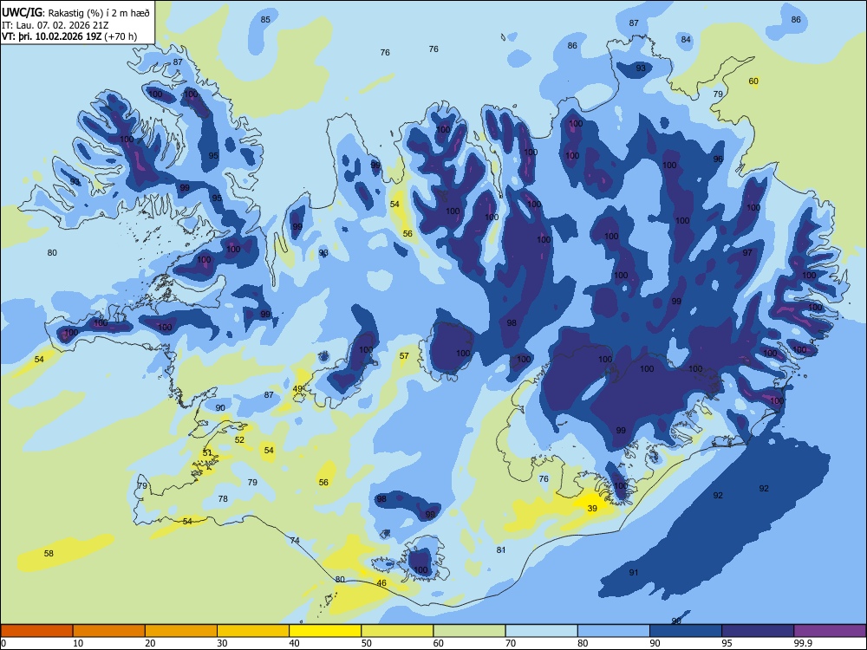Click the legend tick label "40"
The image size is (867, 650).
[294, 643]
